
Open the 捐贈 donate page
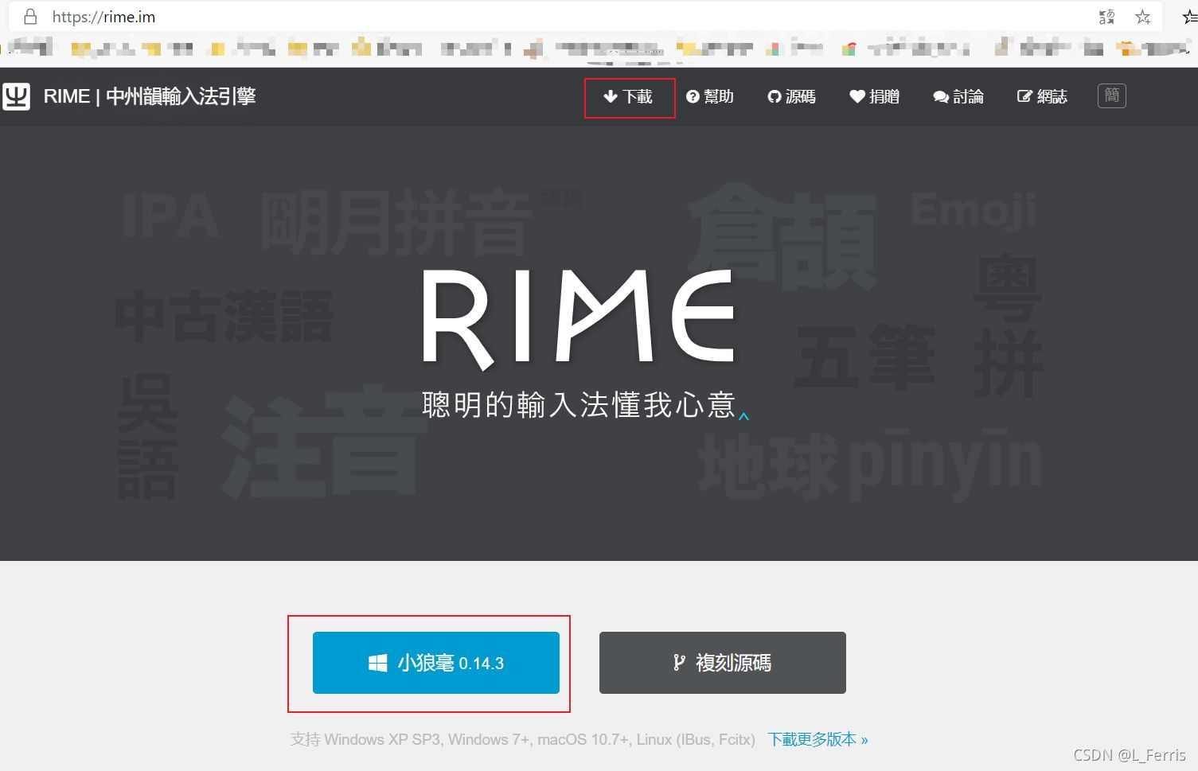[874, 97]
